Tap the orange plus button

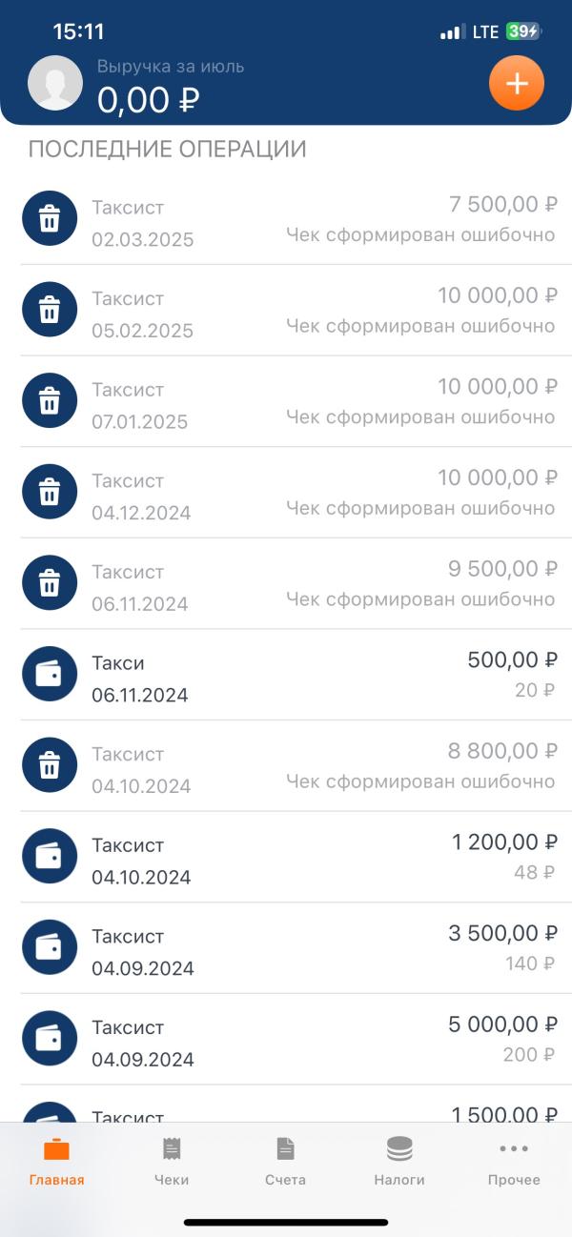517,83
